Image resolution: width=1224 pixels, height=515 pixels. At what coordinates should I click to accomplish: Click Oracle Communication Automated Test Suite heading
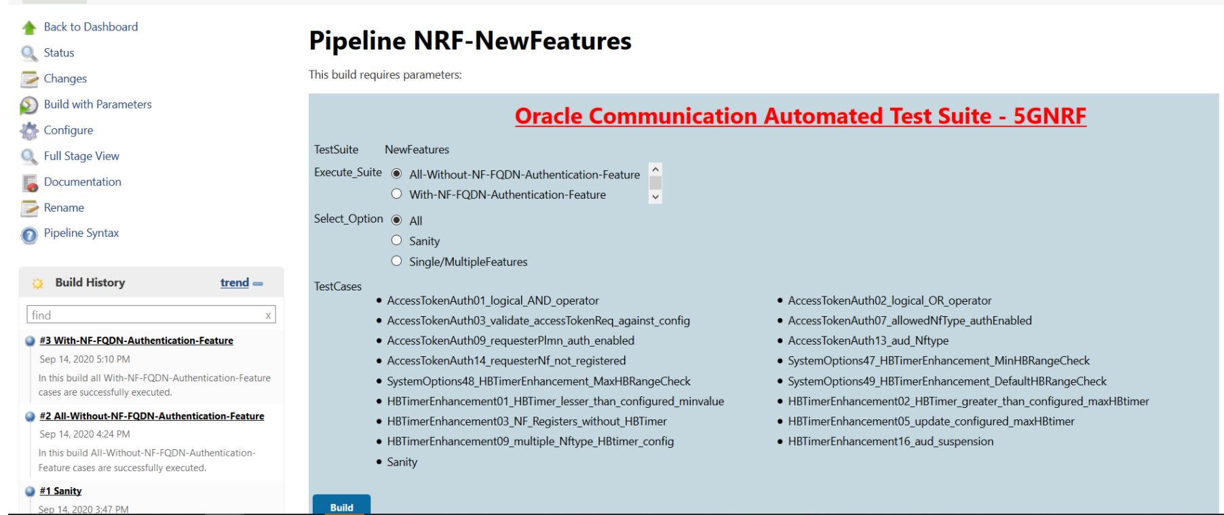[x=801, y=116]
